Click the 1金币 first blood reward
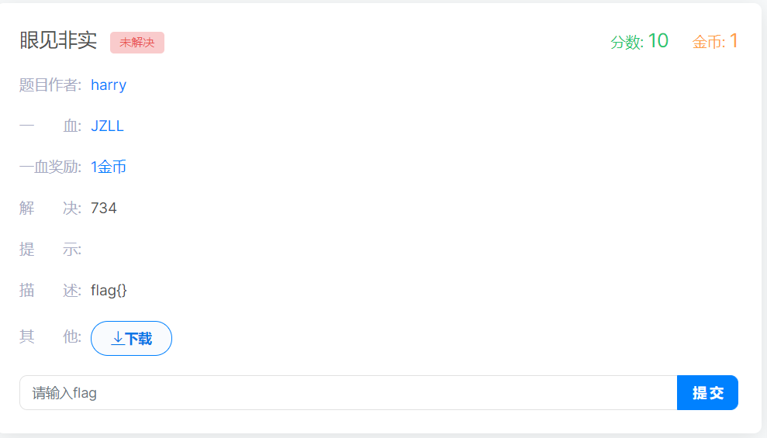Viewport: 767px width, 438px height. (x=109, y=167)
